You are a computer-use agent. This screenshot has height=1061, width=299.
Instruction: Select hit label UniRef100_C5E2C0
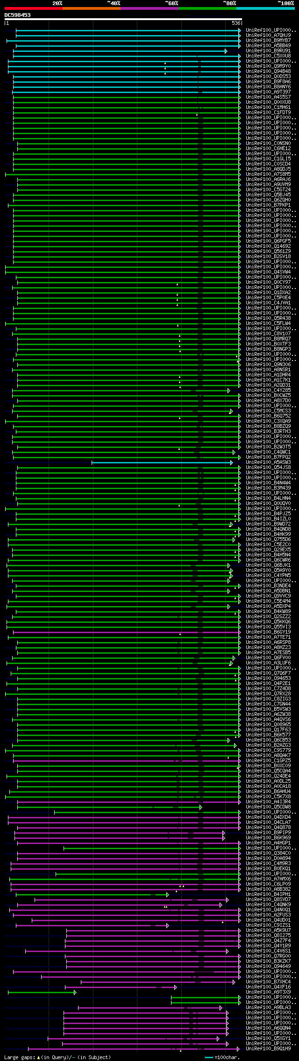pos(268,545)
